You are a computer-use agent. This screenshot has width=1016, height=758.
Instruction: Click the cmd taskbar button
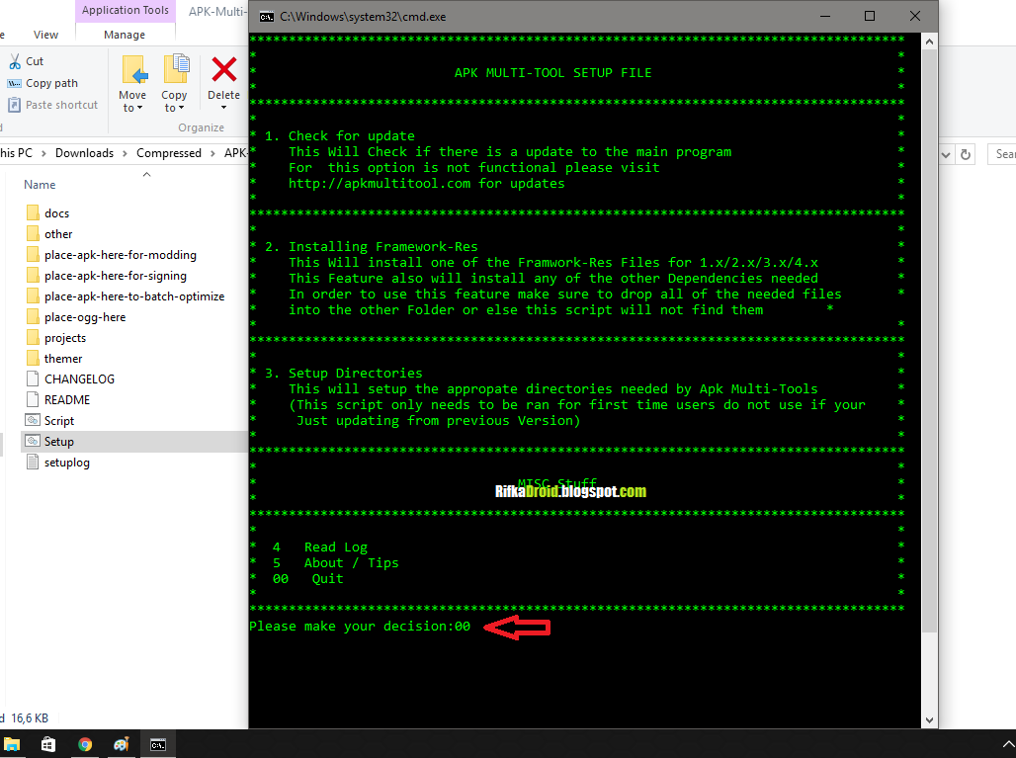158,744
